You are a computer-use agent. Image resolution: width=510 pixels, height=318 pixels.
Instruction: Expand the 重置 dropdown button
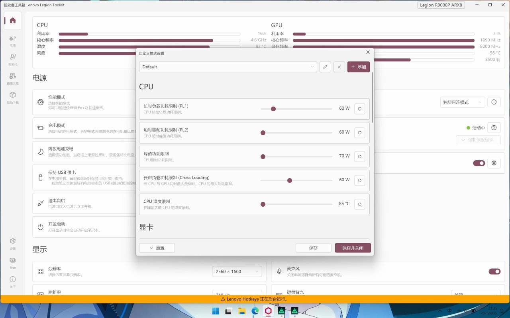point(157,248)
